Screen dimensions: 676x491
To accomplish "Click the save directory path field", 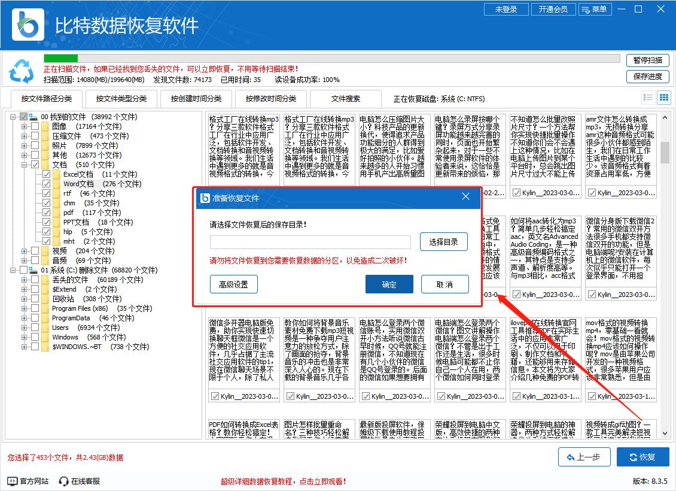I will coord(310,242).
